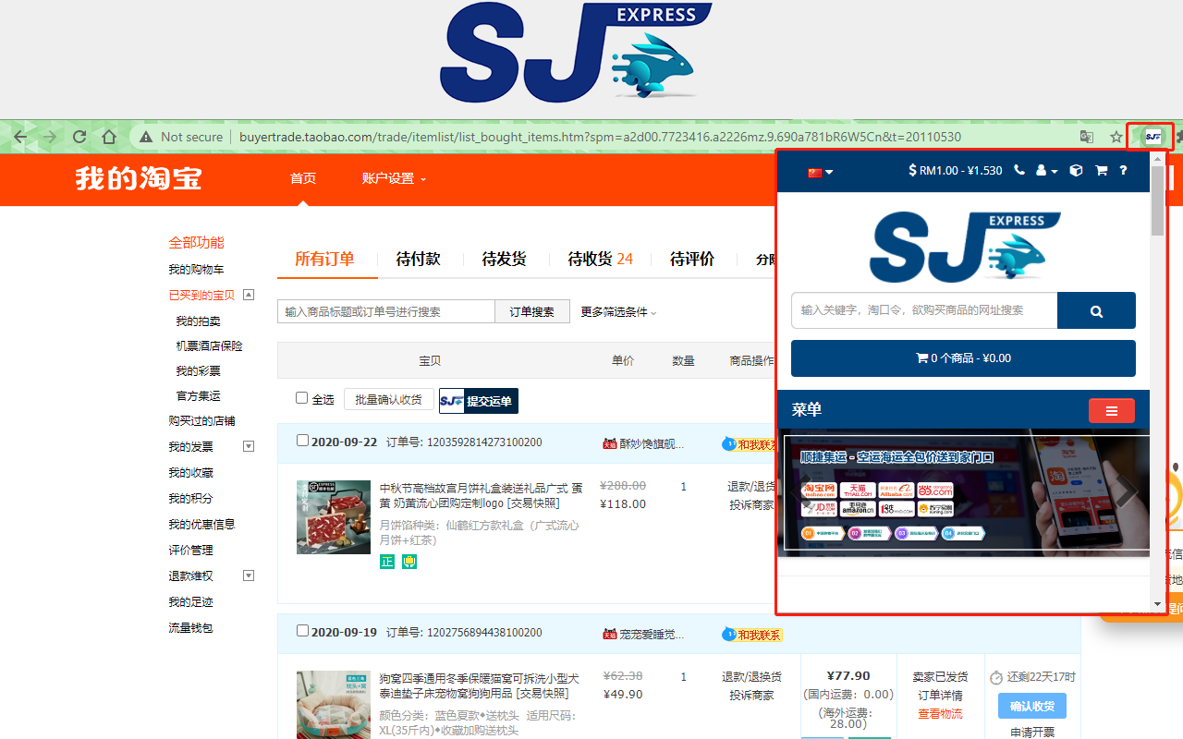The image size is (1183, 739).
Task: Open the user account dropdown in SJ popup
Action: pos(1047,170)
